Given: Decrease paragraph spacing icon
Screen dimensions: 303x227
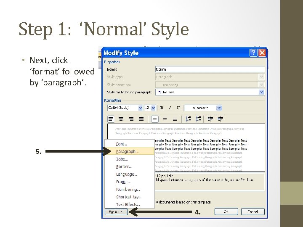Looking at the screenshot, I should pos(199,119).
